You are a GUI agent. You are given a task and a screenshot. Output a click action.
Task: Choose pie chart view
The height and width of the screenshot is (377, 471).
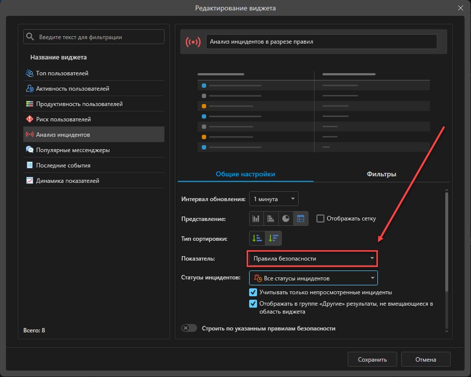tap(286, 218)
